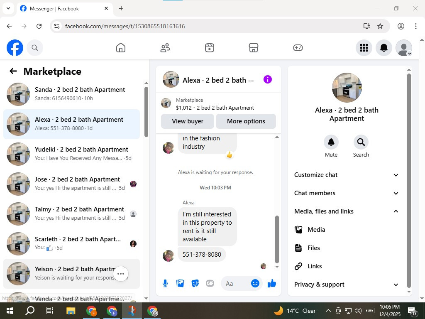Screen dimensions: 425x319
Task: Open Media under Media, files and links
Action: point(346,229)
